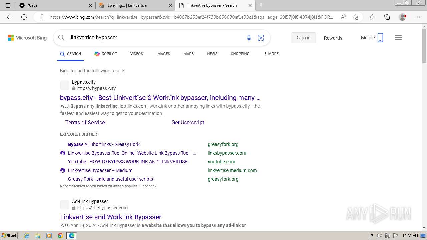Click the Edge icon in the taskbar
Screen dimensions: 427x240
71,236
